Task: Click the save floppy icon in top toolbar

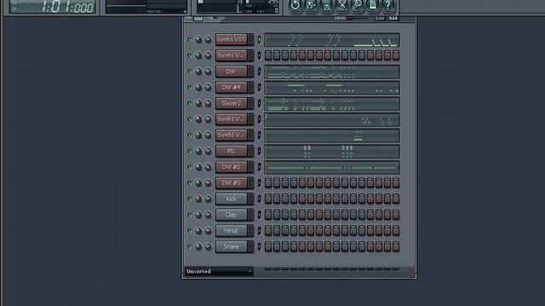Action: click(310, 5)
